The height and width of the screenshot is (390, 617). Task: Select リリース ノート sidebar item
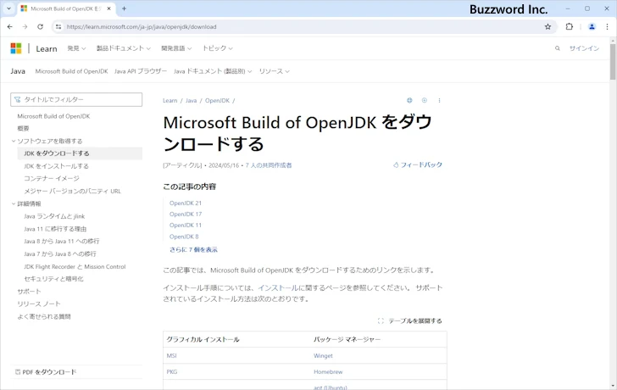point(39,304)
